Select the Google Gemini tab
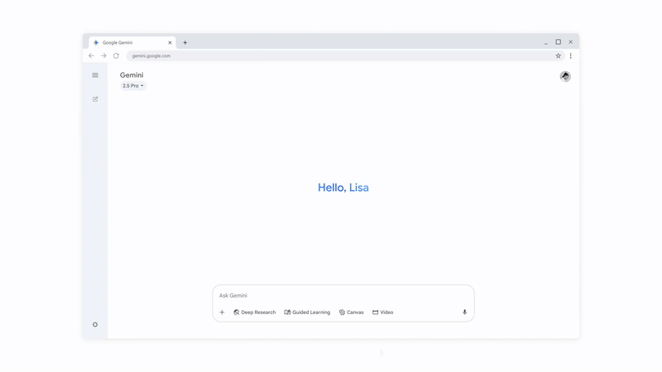This screenshot has width=662, height=372. click(x=132, y=43)
